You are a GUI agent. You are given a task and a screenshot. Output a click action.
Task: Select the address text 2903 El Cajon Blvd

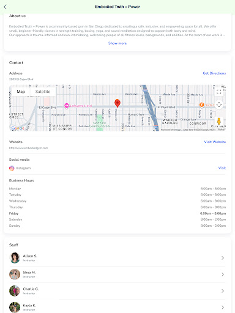pyautogui.click(x=21, y=79)
